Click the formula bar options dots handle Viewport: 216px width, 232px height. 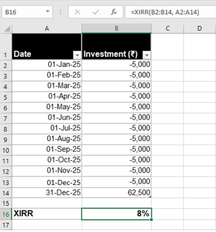pyautogui.click(x=60, y=12)
